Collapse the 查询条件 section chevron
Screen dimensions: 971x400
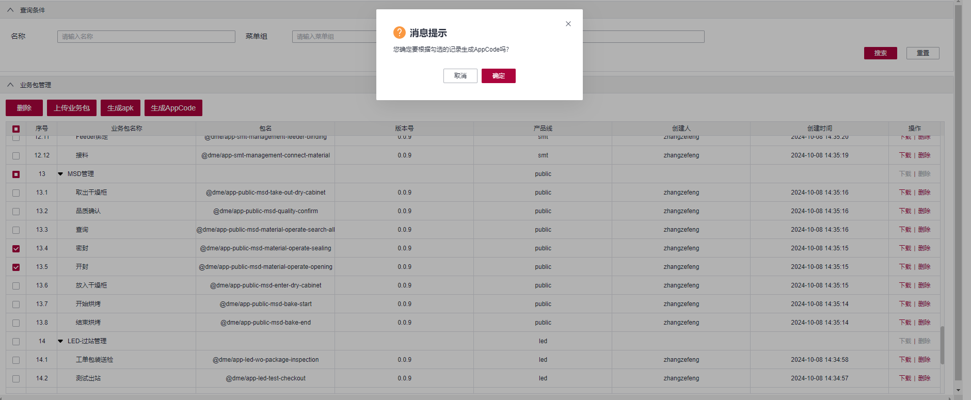tap(10, 10)
